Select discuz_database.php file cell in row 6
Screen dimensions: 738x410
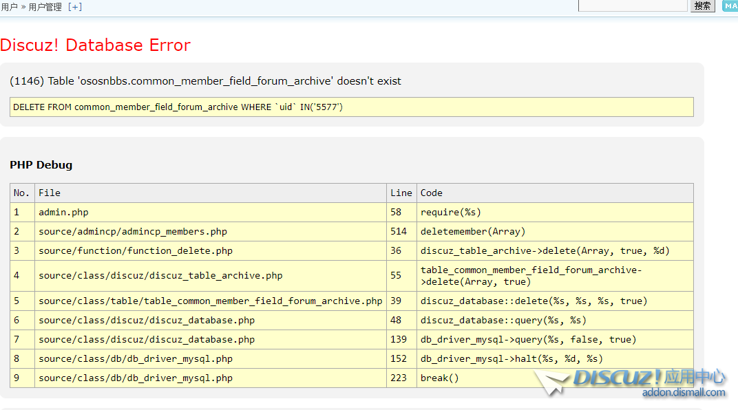211,320
